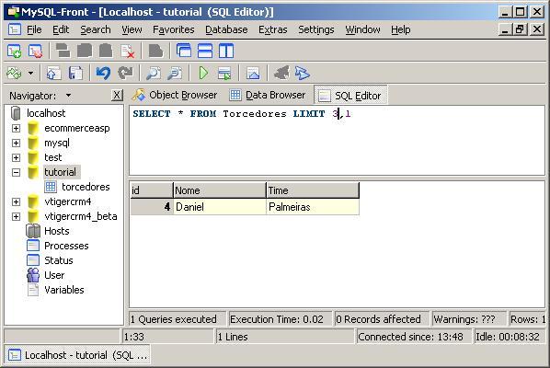Image resolution: width=550 pixels, height=368 pixels.
Task: Open the Search menu
Action: pyautogui.click(x=96, y=29)
